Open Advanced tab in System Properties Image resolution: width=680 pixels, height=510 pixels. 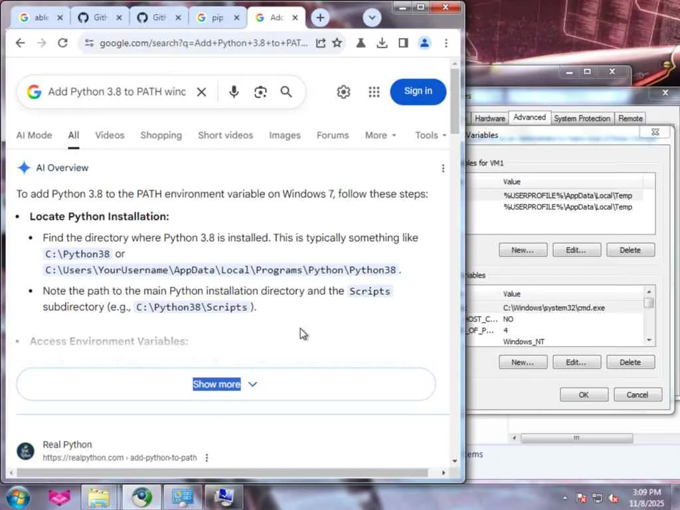529,118
